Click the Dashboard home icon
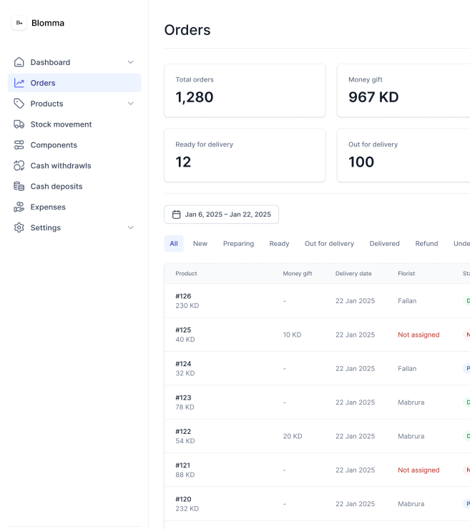 click(19, 62)
